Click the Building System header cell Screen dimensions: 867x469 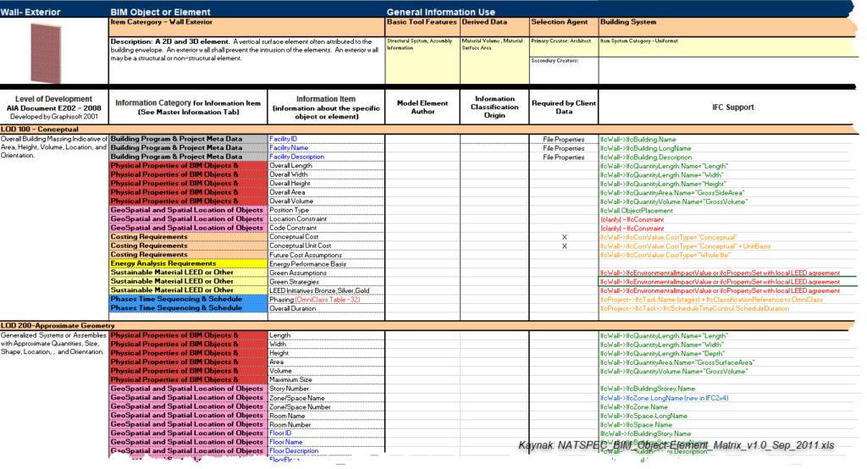(627, 22)
